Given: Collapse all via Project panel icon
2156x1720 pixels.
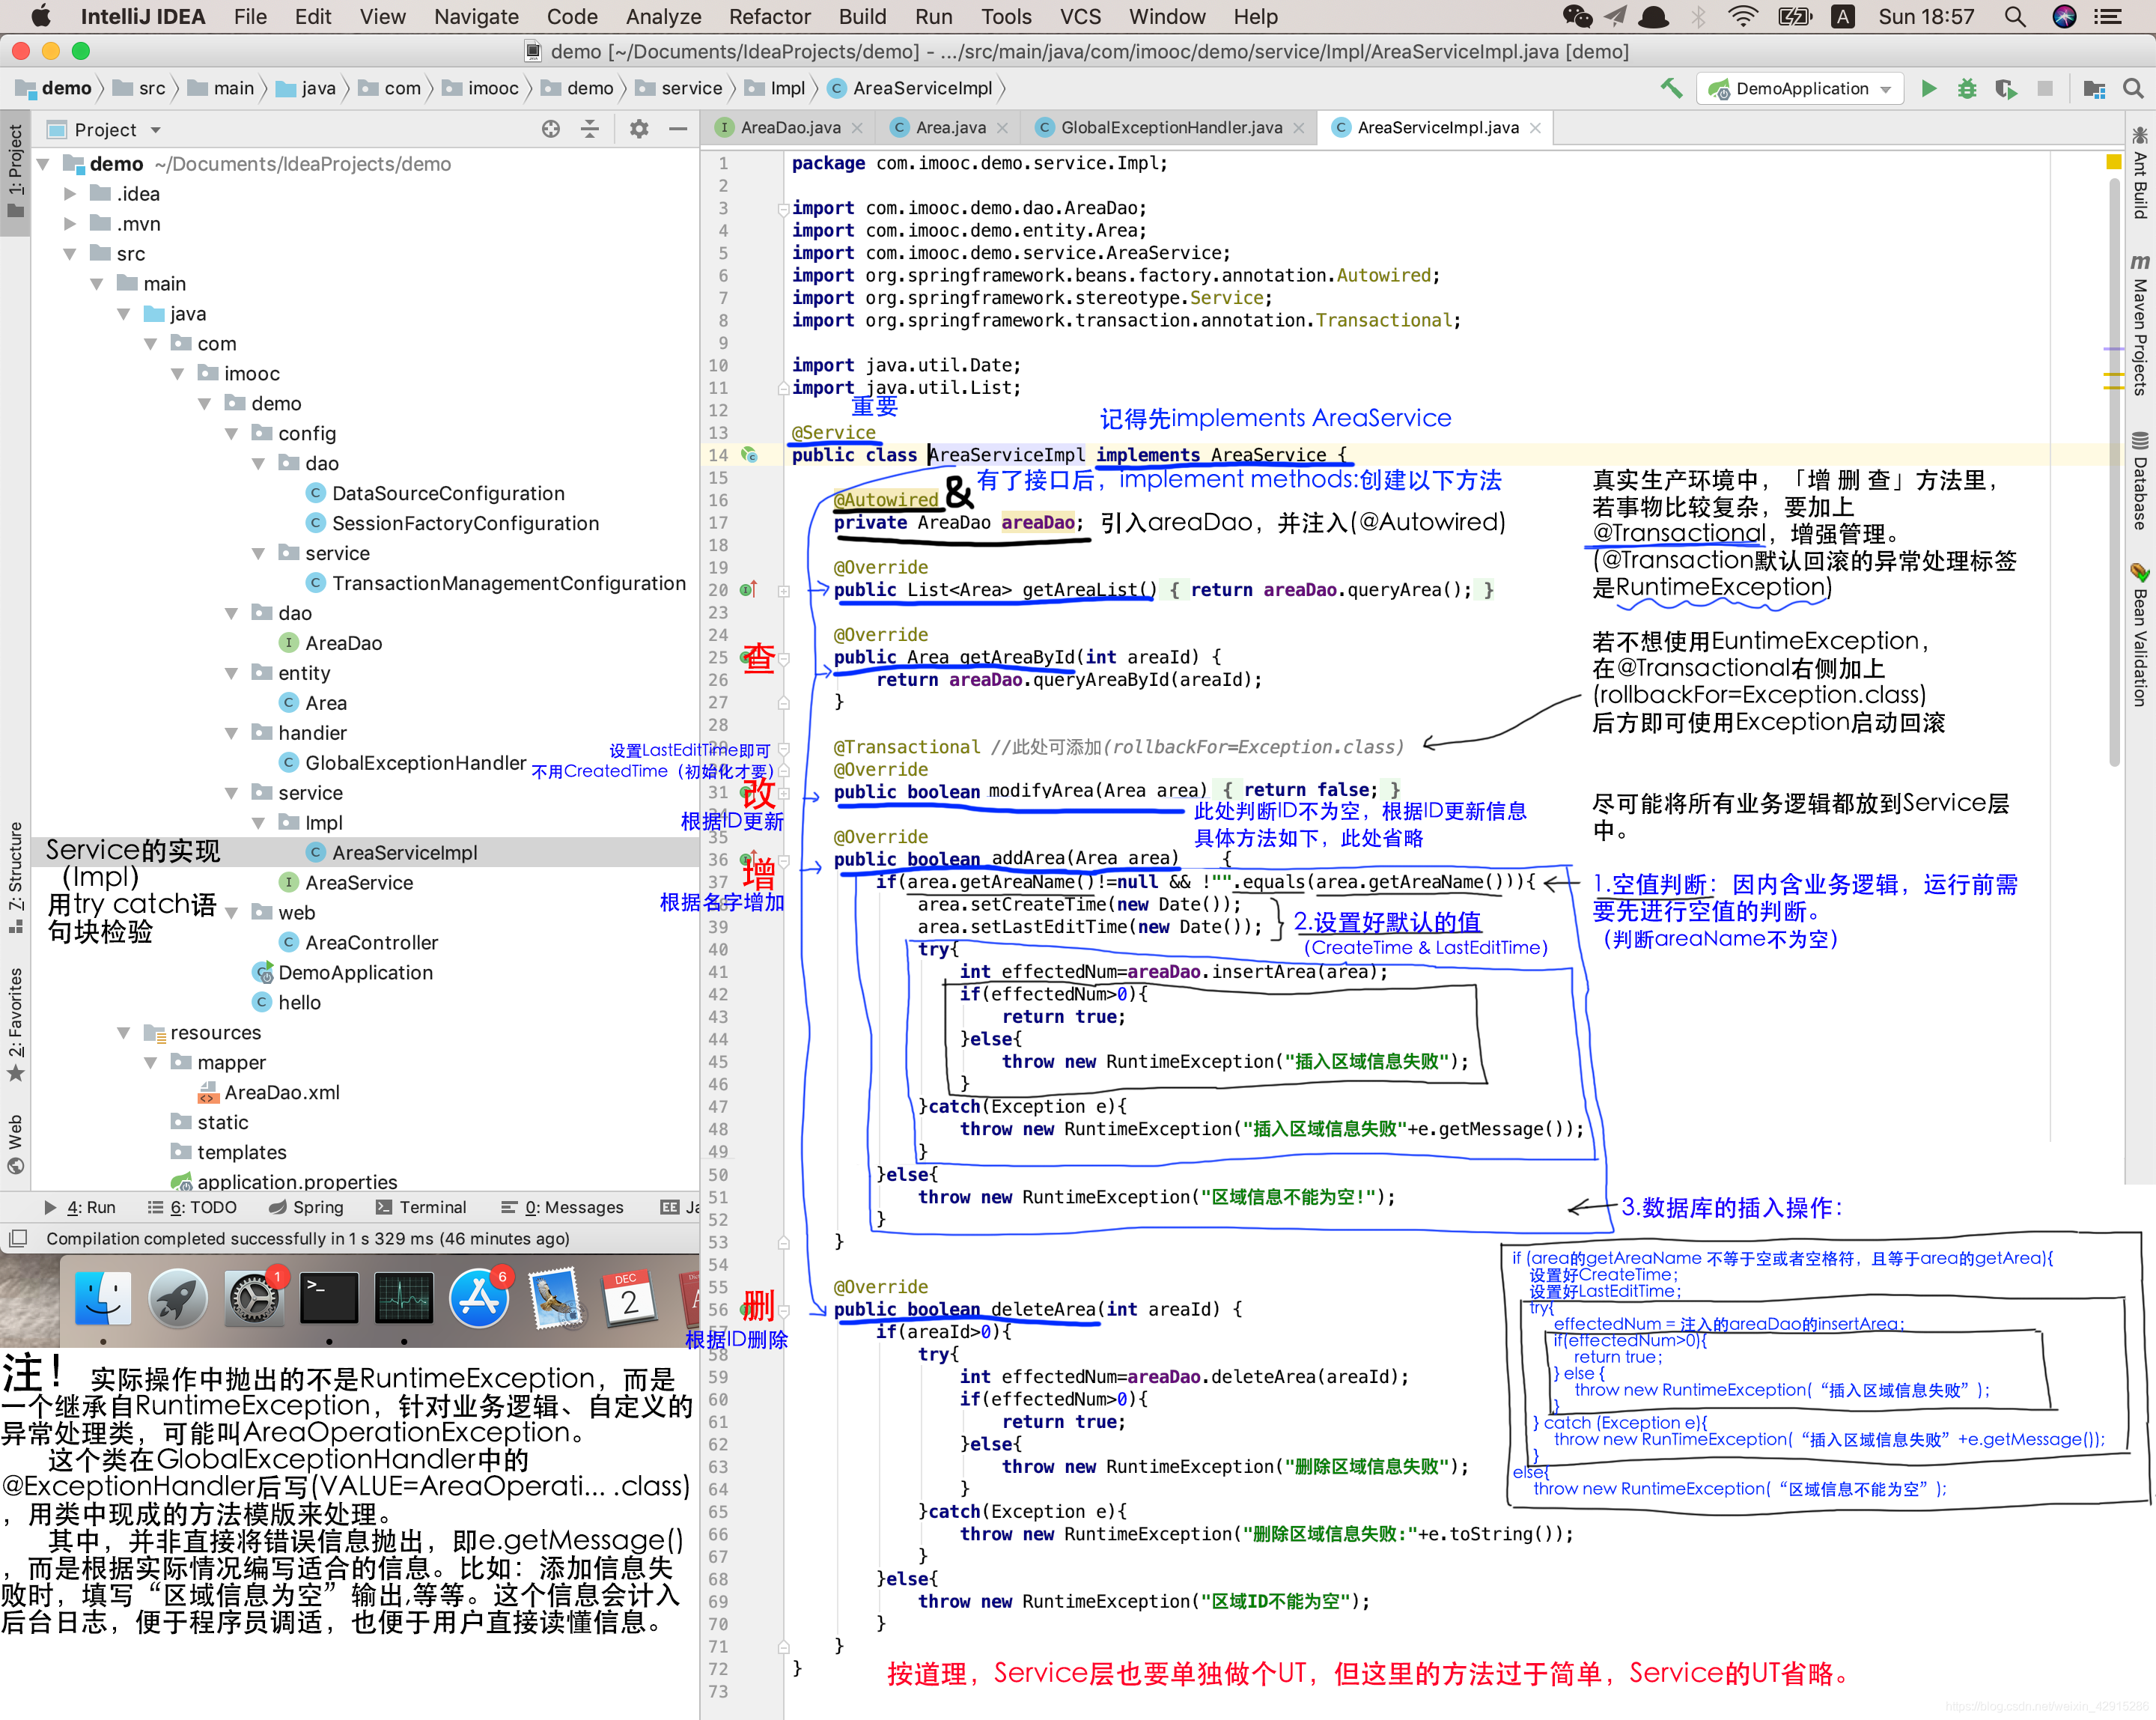Looking at the screenshot, I should pyautogui.click(x=590, y=129).
